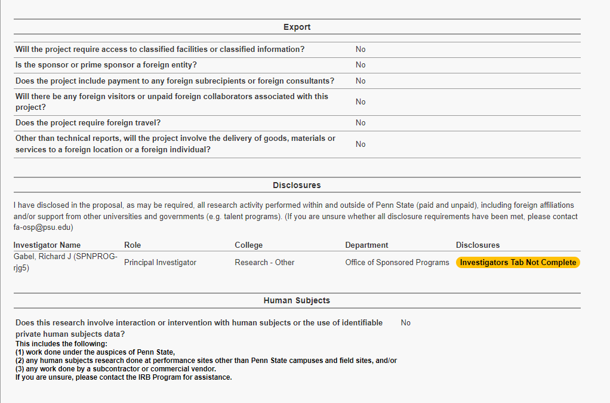Click the classified facilities question text
The image size is (610, 403).
[x=160, y=49]
